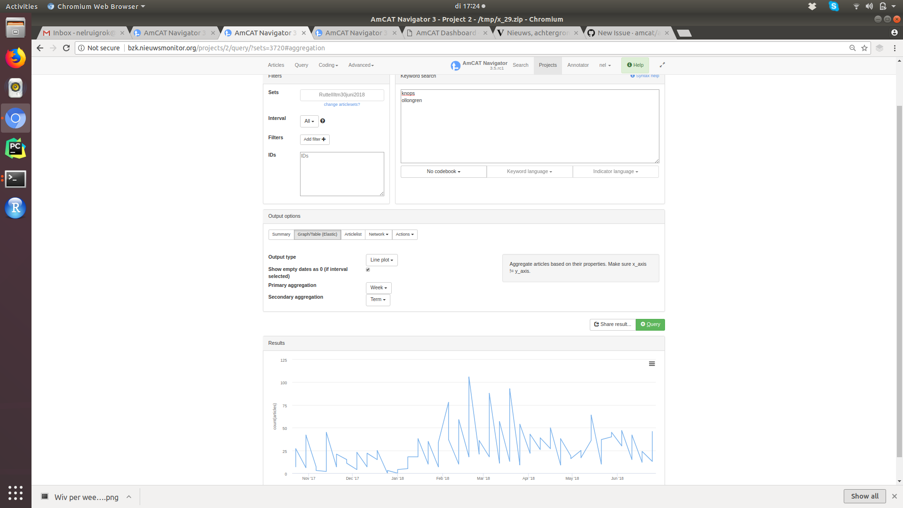Expand the Coding navbar dropdown

click(x=328, y=65)
